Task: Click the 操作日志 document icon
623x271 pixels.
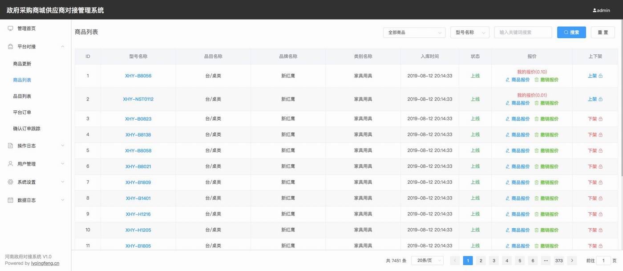Action: [x=11, y=146]
